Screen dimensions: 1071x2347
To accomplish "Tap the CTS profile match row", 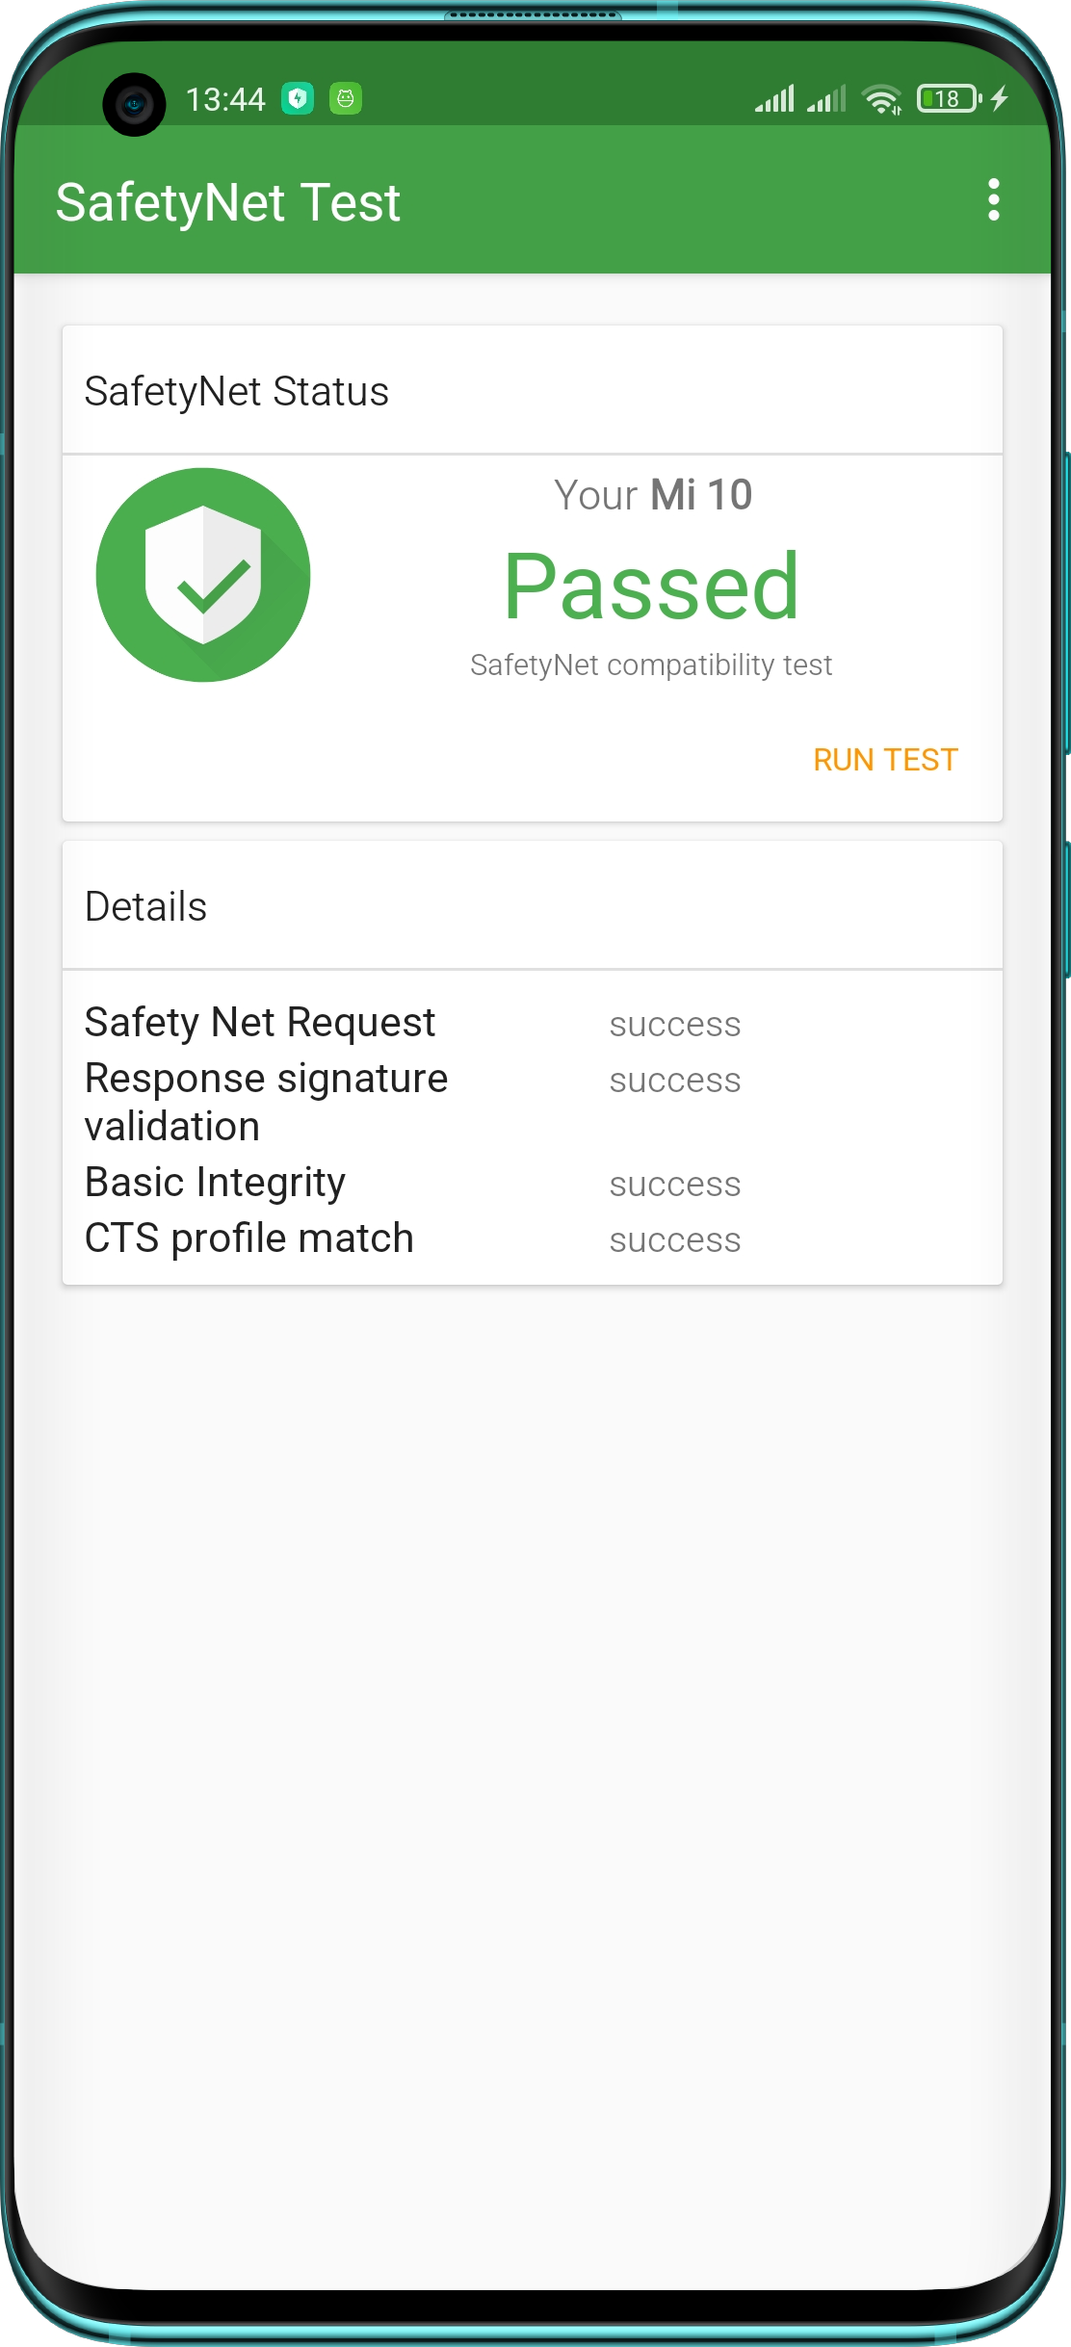I will 533,1239.
